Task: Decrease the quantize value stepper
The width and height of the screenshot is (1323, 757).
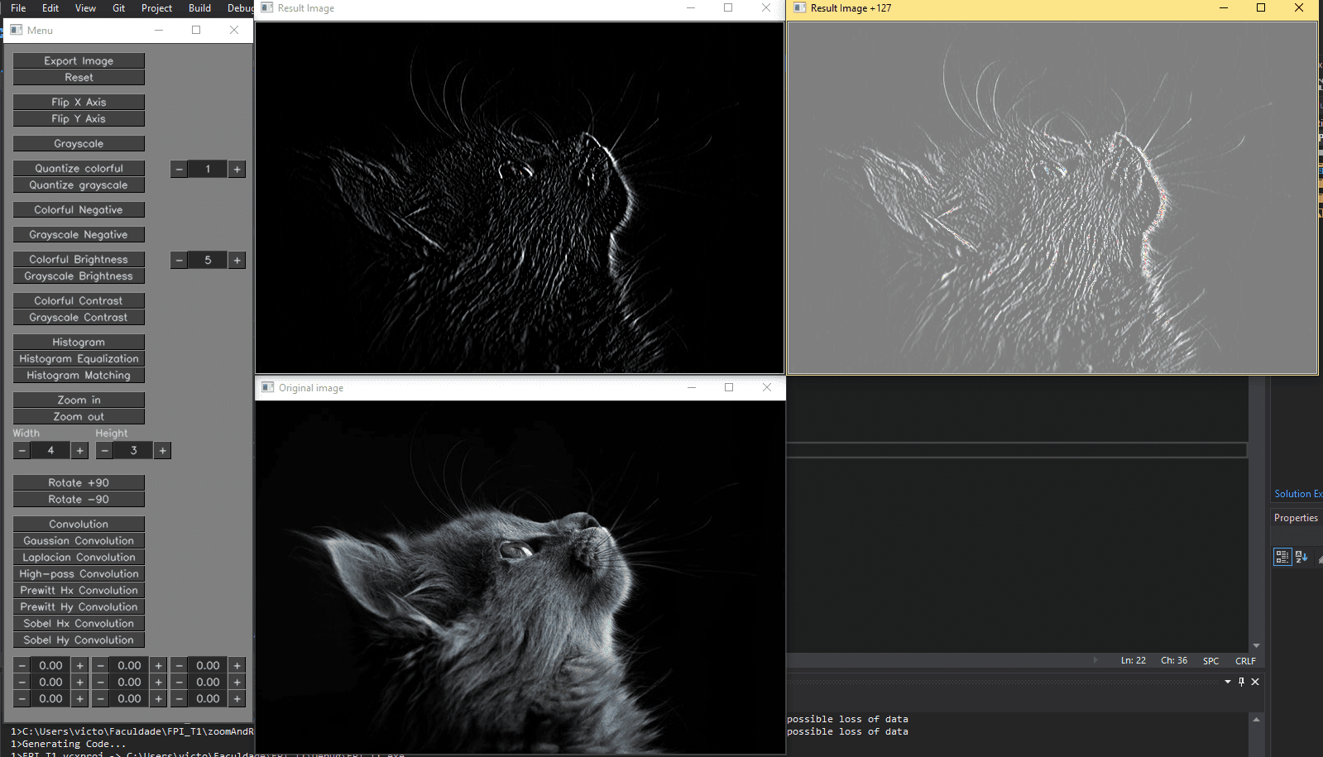Action: point(179,169)
